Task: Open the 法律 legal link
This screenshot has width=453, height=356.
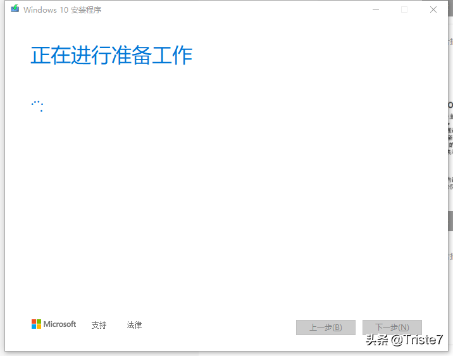Action: point(134,325)
